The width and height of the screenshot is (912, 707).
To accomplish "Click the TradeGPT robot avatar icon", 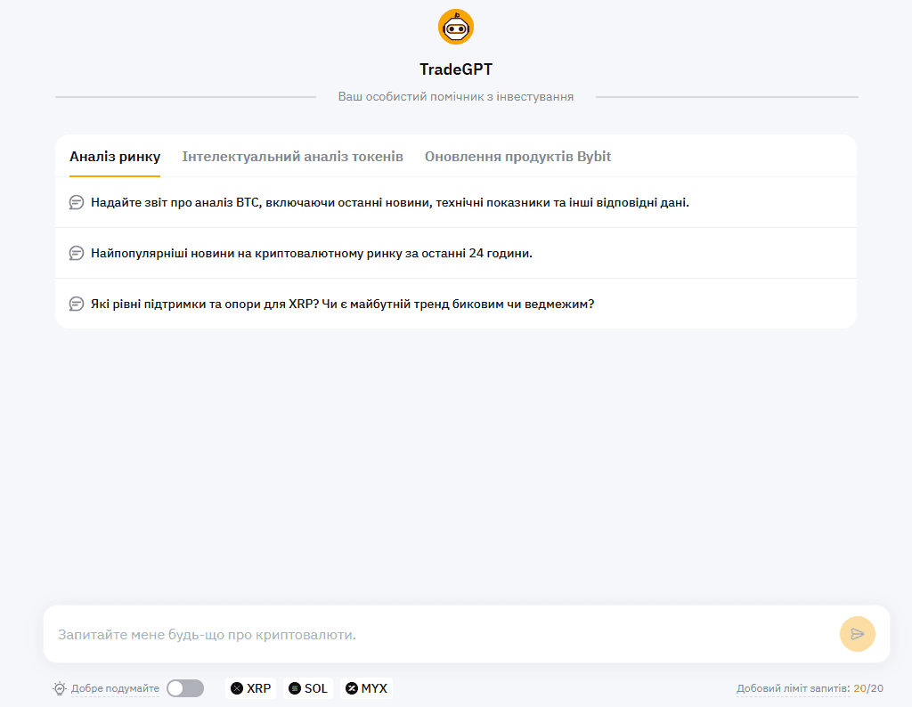I will [x=455, y=27].
